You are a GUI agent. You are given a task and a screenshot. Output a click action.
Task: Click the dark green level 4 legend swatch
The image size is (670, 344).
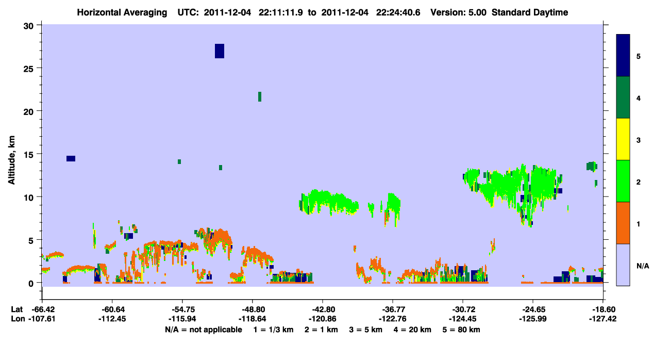click(x=623, y=97)
